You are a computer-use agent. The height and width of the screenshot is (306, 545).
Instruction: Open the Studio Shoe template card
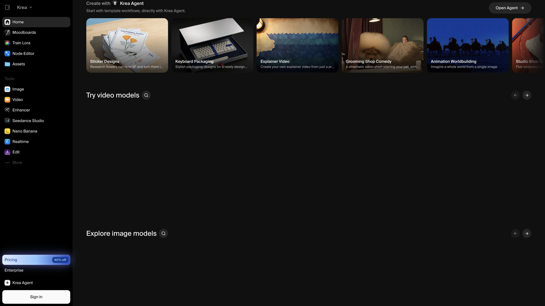529,45
